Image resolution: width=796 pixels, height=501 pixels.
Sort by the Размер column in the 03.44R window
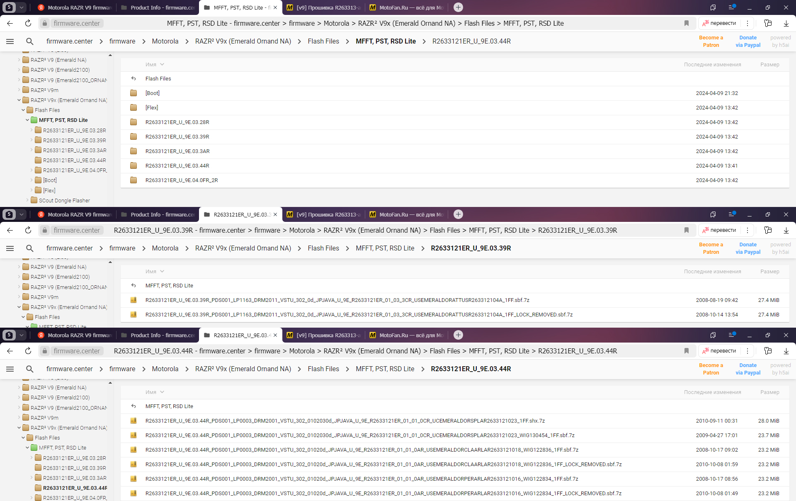(769, 392)
